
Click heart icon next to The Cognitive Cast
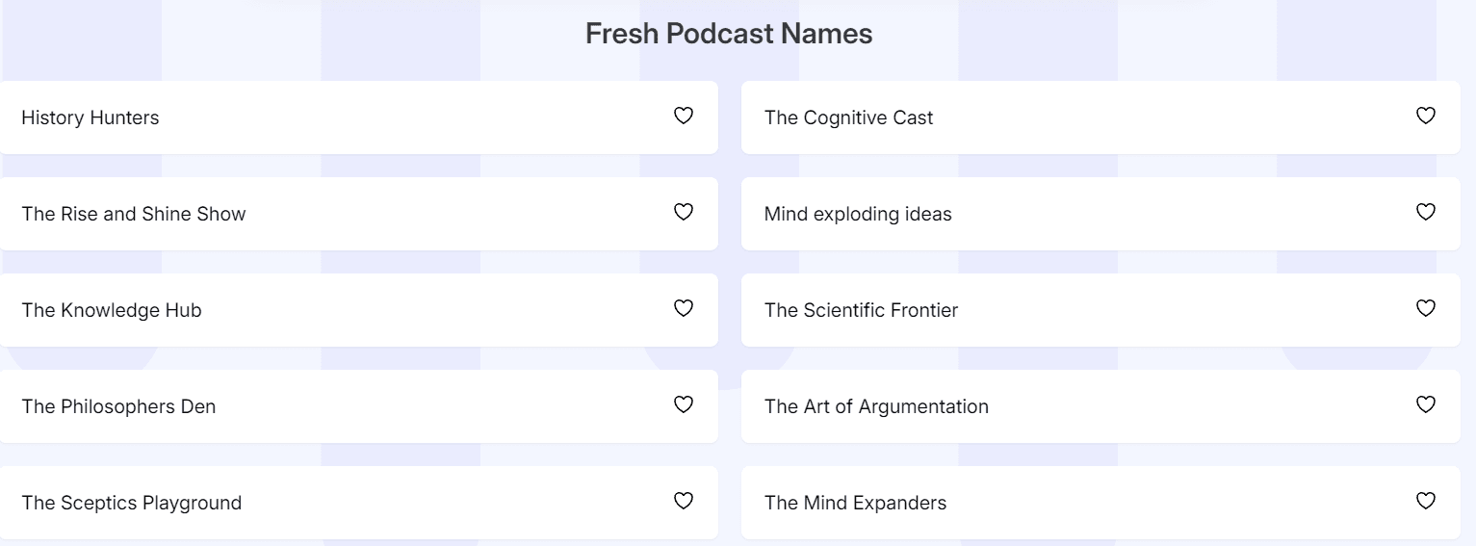click(x=1426, y=116)
